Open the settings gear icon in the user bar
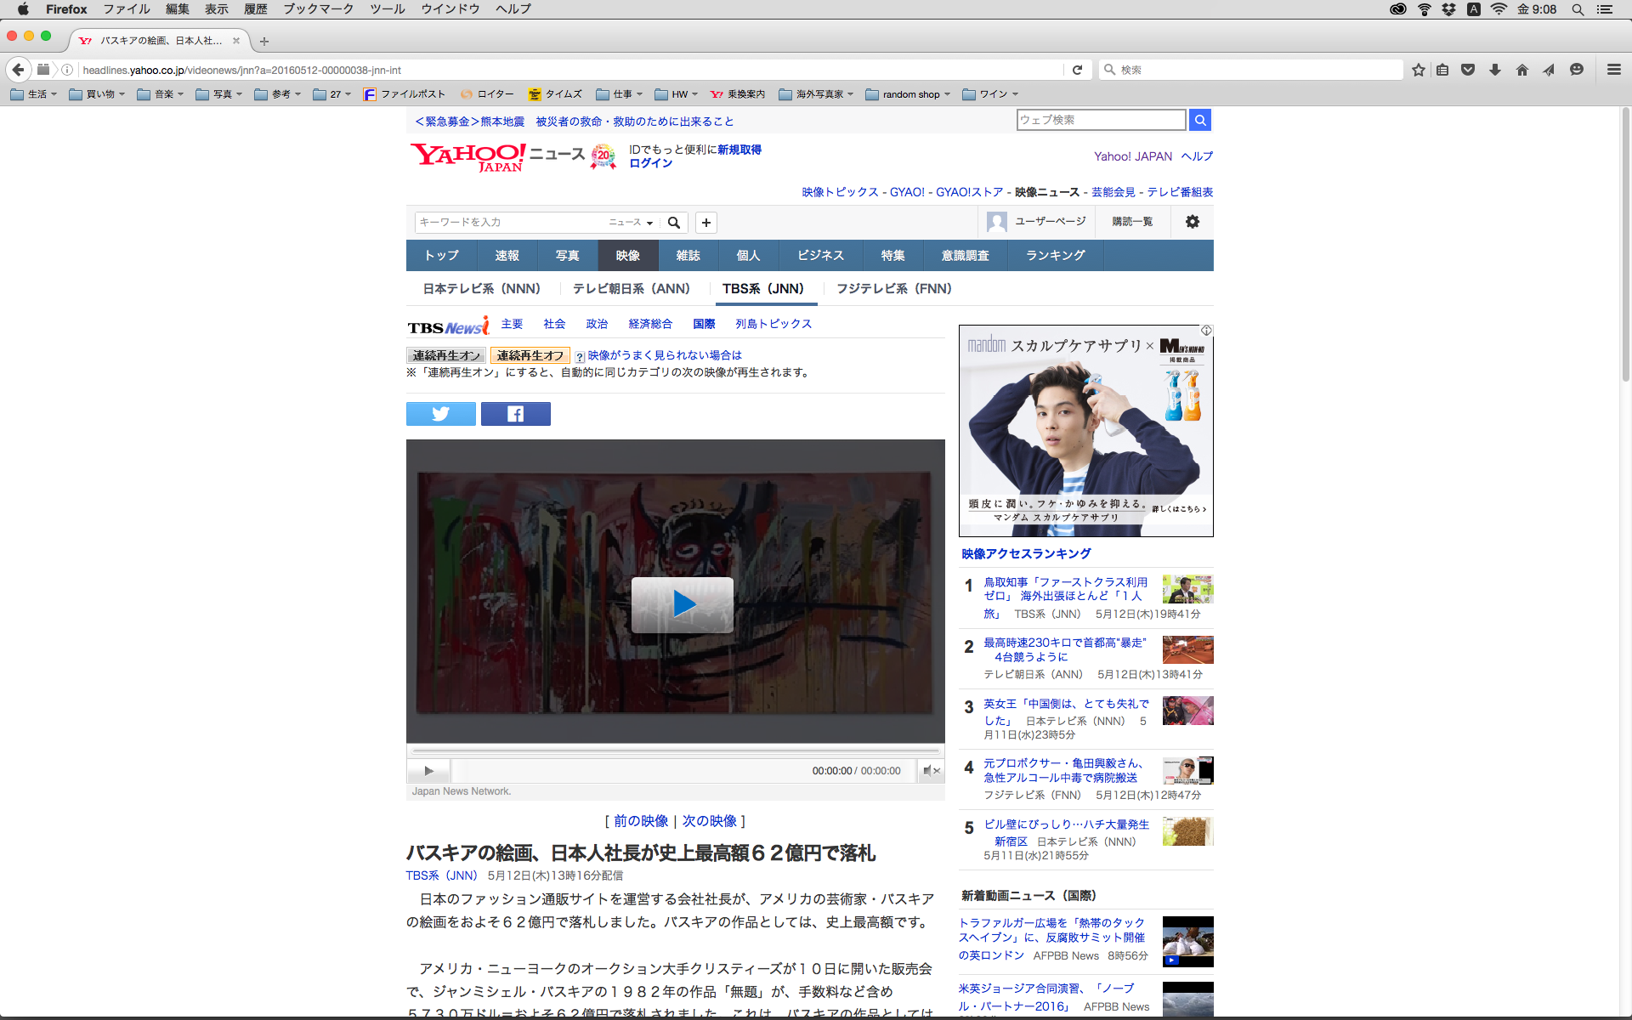Screen dimensions: 1632x1020 [x=1192, y=222]
